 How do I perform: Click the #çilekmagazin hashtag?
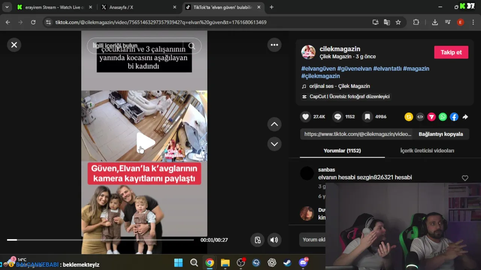(321, 76)
